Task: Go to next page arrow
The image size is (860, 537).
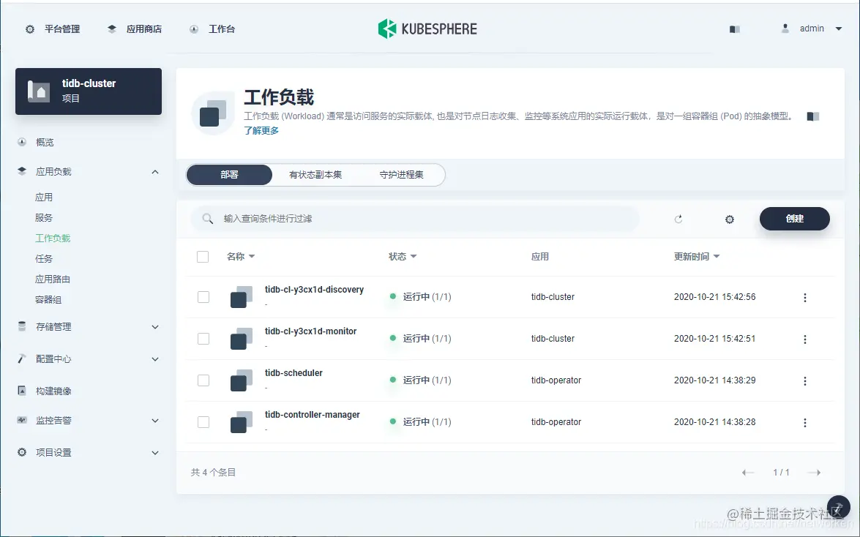Action: [x=815, y=473]
